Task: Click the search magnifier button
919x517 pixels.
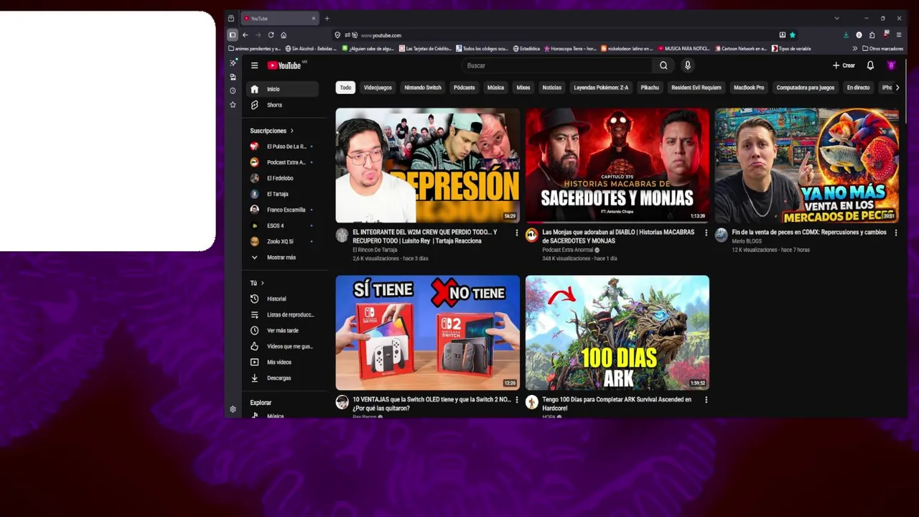Action: point(663,65)
